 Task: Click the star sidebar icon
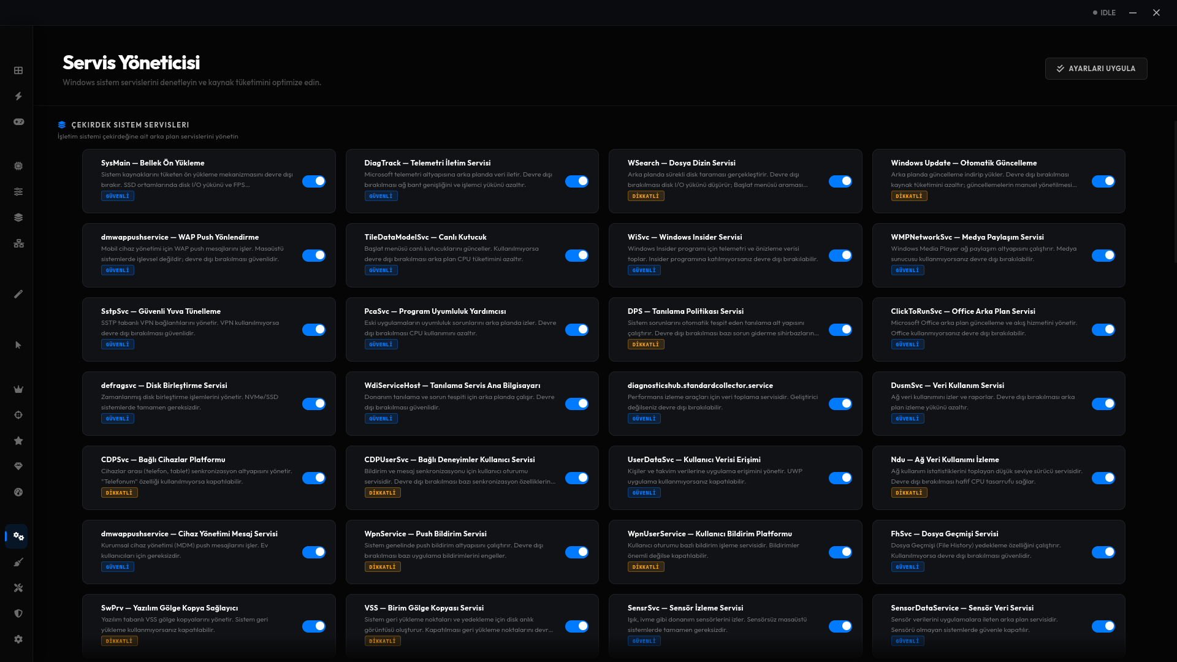[x=18, y=441]
